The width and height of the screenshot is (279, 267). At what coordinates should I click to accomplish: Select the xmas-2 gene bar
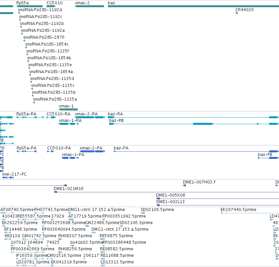(x=89, y=6)
